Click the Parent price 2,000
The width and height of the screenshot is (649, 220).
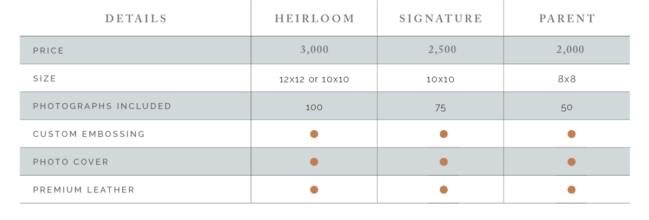pos(570,50)
